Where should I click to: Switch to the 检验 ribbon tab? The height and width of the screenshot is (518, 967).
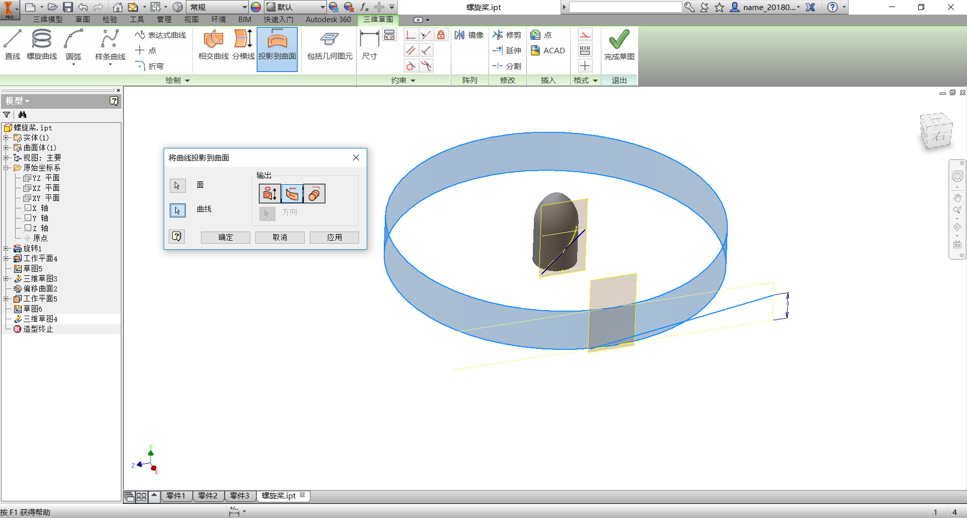click(x=110, y=20)
